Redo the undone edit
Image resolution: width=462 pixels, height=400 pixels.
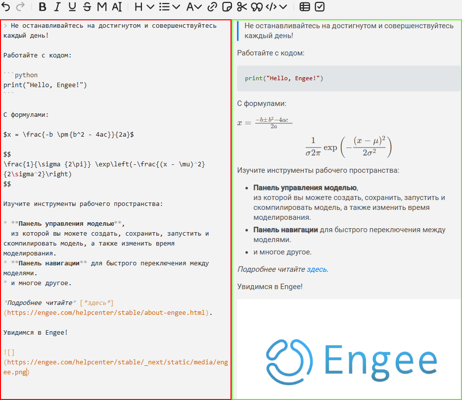[x=20, y=6]
